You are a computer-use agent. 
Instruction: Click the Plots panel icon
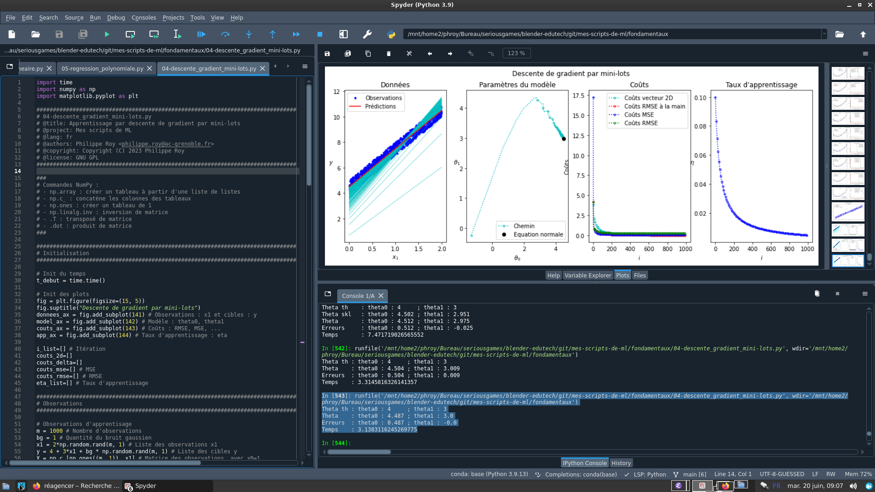pyautogui.click(x=623, y=275)
